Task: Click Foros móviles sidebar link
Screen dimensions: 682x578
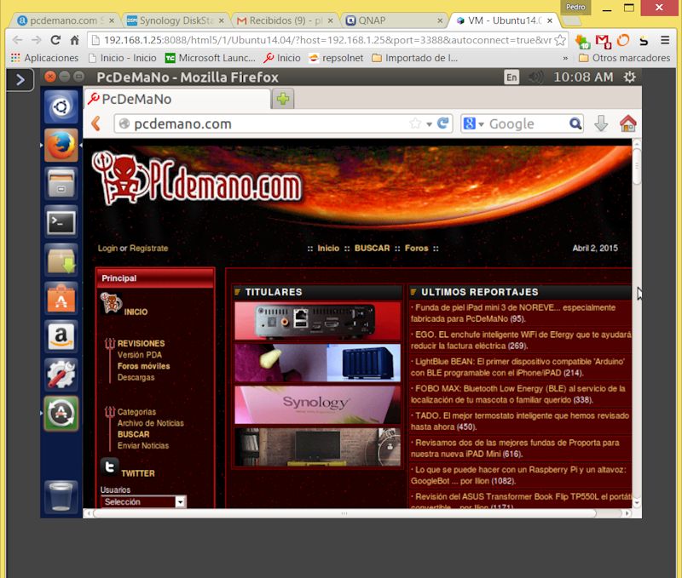Action: (143, 366)
